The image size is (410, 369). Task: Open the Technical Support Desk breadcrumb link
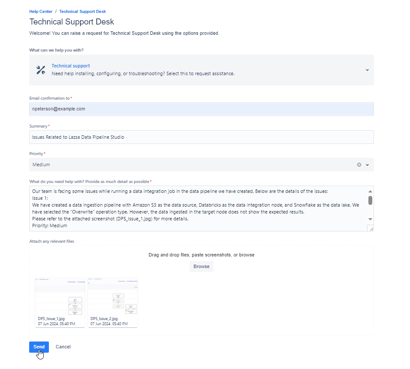click(x=83, y=12)
